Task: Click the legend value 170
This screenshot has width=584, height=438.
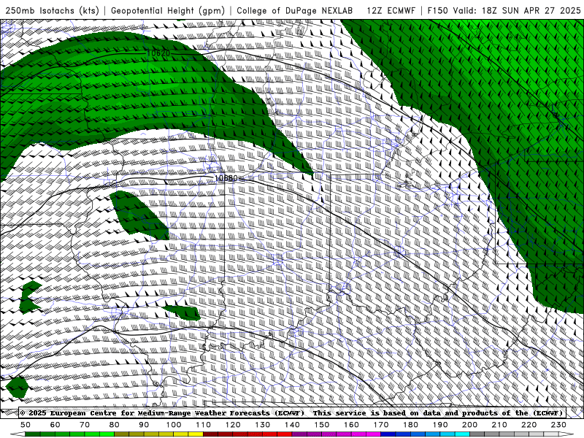Action: pyautogui.click(x=380, y=425)
